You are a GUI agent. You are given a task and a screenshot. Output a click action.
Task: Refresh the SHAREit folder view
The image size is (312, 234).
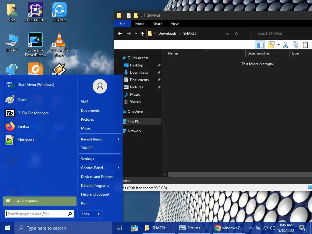tap(236, 34)
